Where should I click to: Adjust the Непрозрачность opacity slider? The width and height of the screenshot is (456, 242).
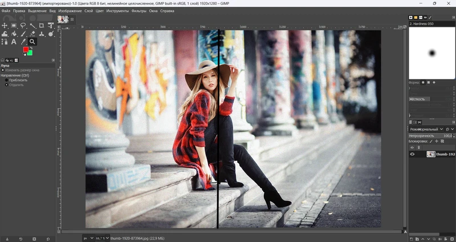click(431, 136)
